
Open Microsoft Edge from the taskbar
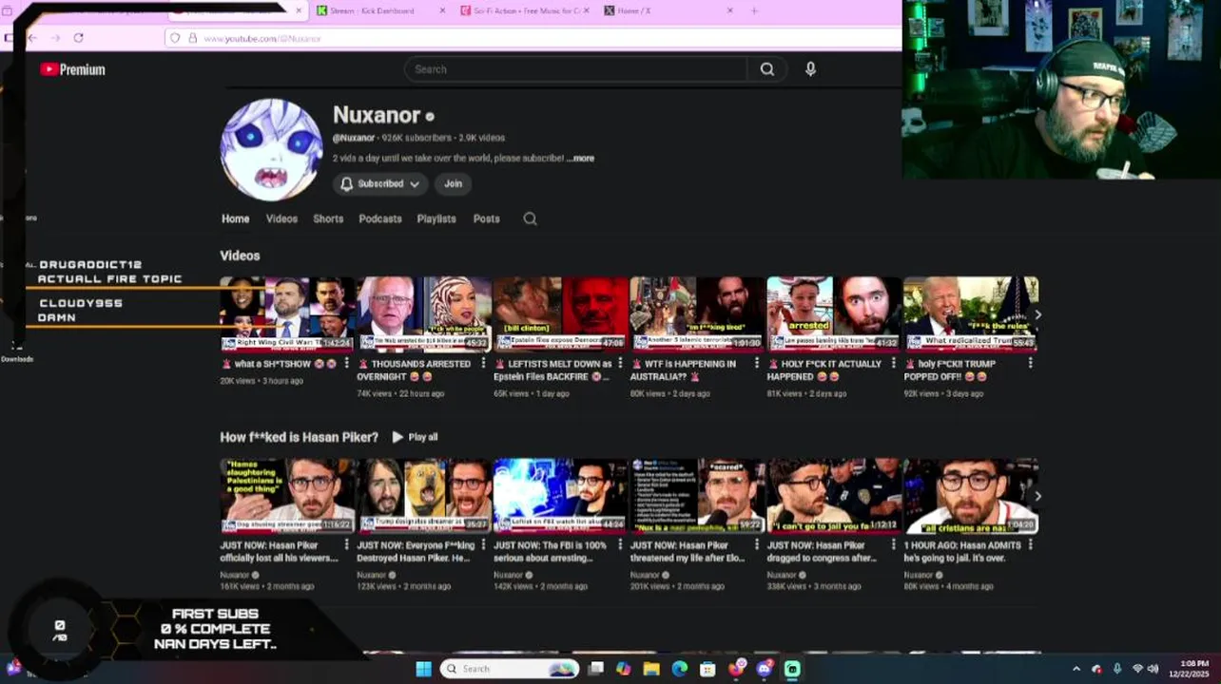[679, 669]
